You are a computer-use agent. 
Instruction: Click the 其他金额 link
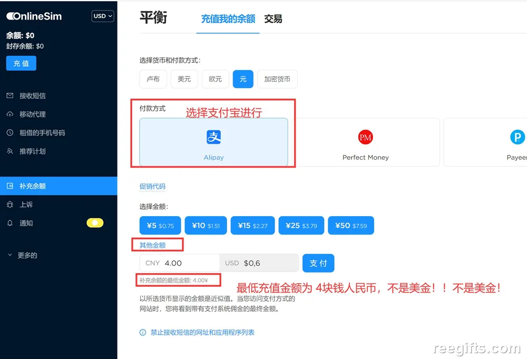click(153, 245)
